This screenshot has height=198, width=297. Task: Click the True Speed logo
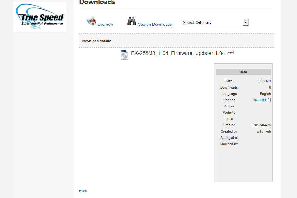point(40,17)
